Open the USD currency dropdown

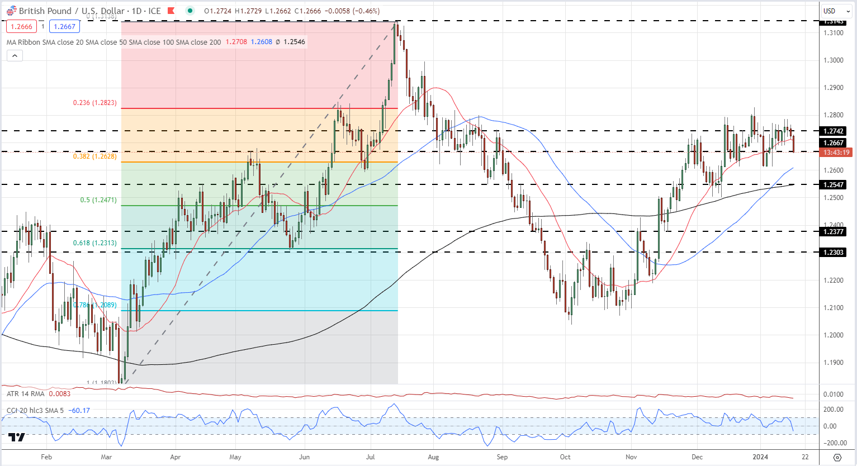coord(836,11)
